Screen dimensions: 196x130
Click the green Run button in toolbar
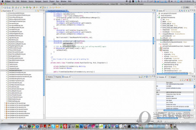click(x=27, y=7)
